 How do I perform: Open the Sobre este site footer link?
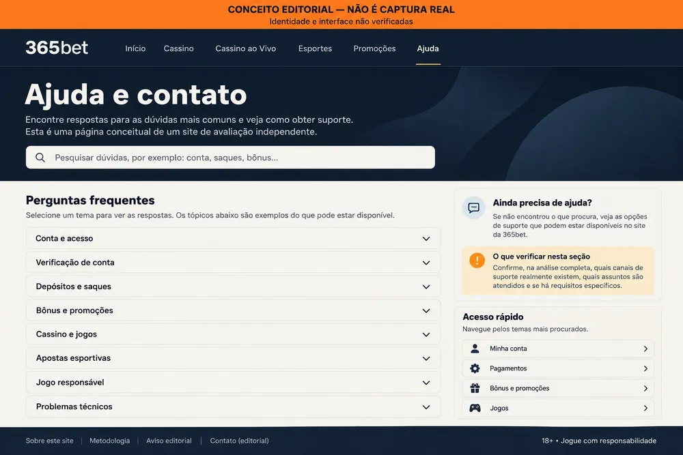[49, 441]
